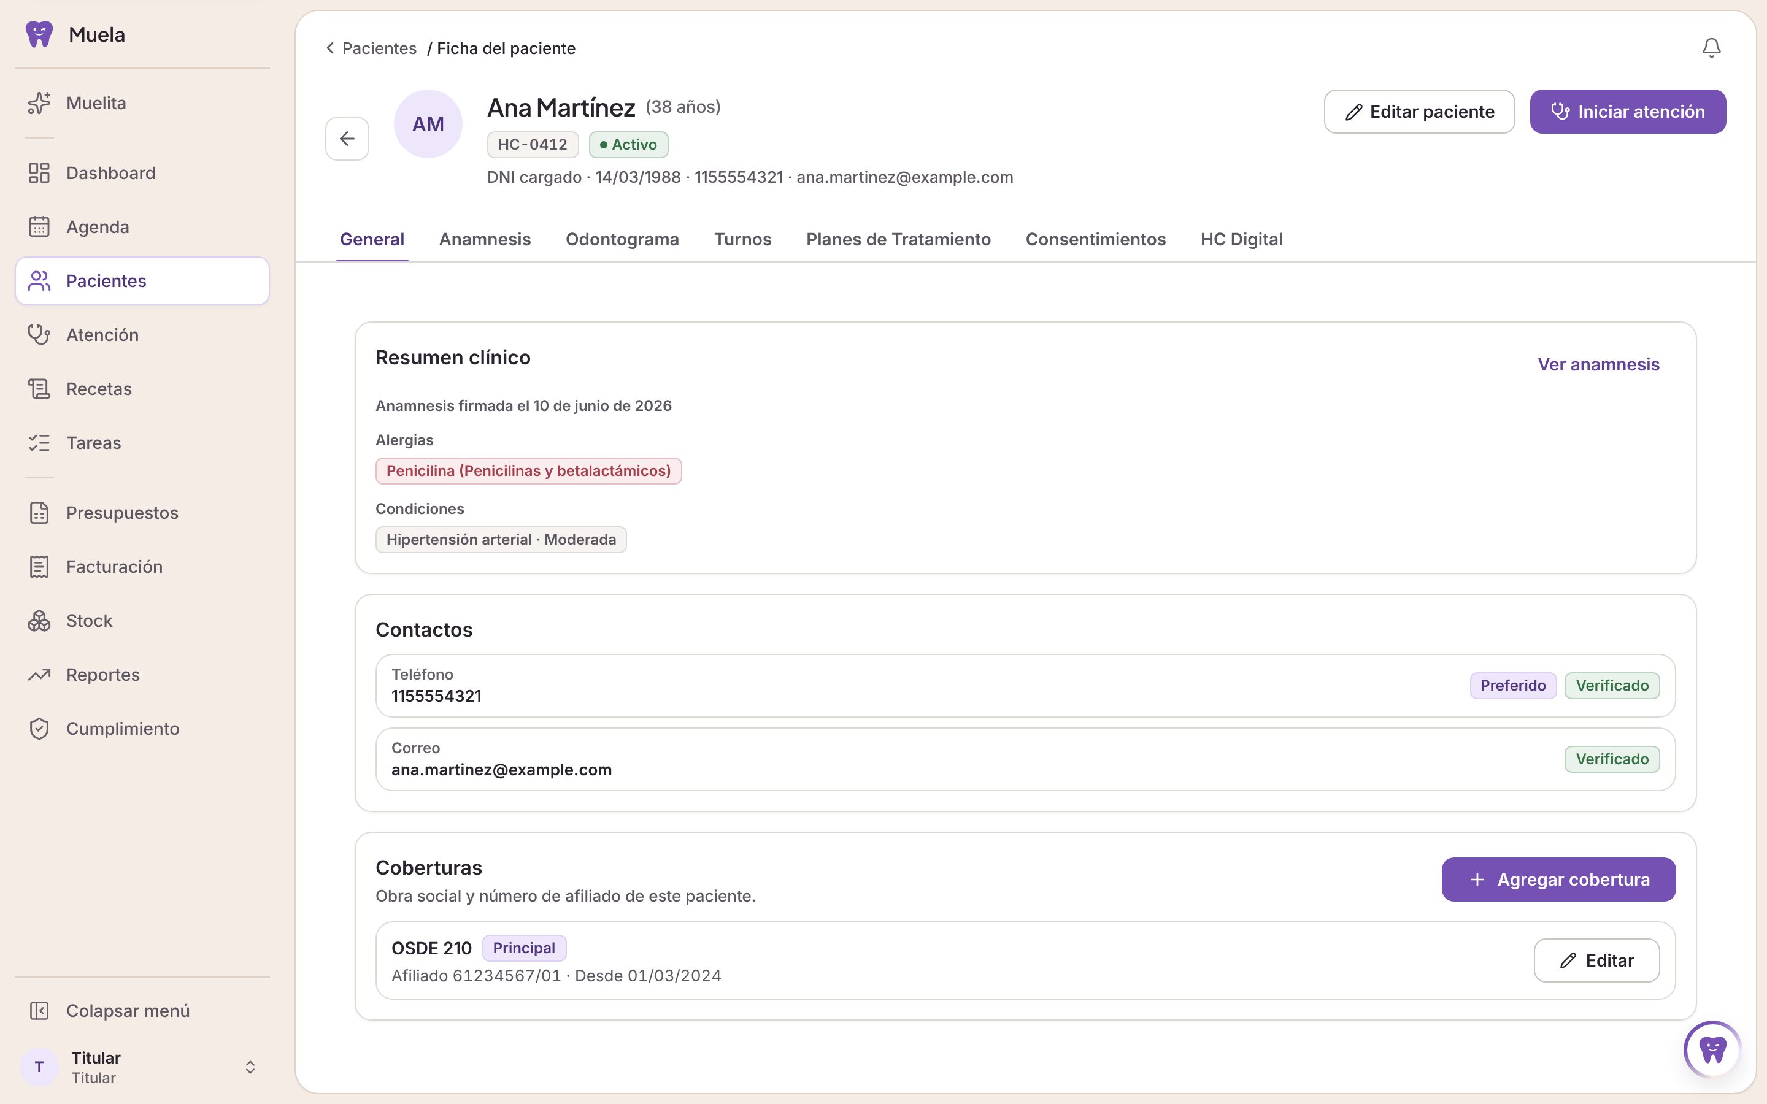1767x1104 pixels.
Task: Open the Consentimientos tab
Action: [x=1095, y=239]
